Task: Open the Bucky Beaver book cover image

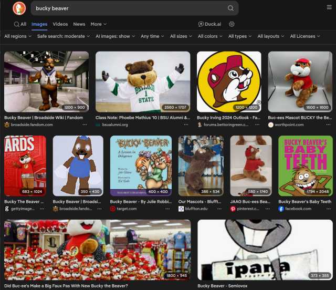Action: pos(141,166)
